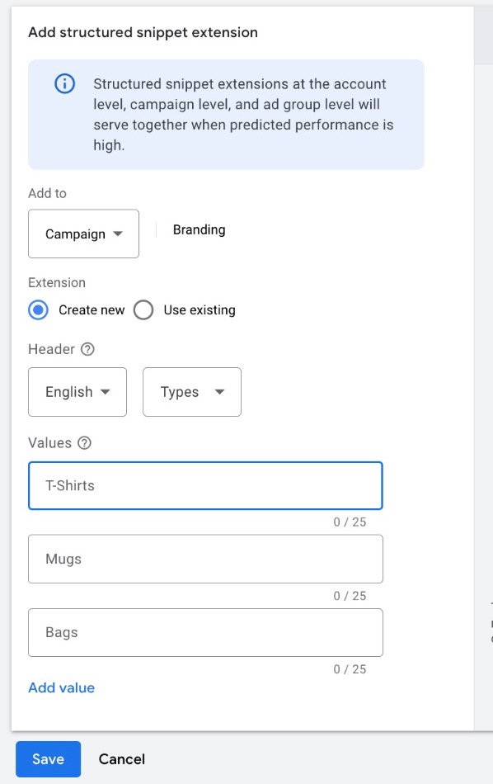Image resolution: width=493 pixels, height=784 pixels.
Task: Click the Use existing label text
Action: (x=200, y=310)
